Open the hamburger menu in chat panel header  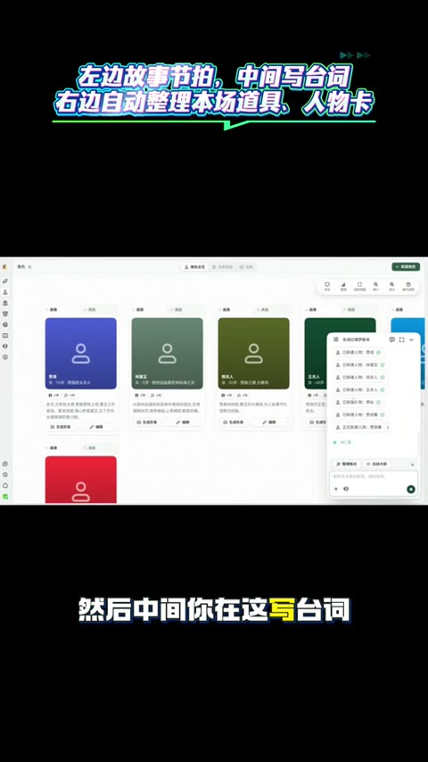coord(336,339)
